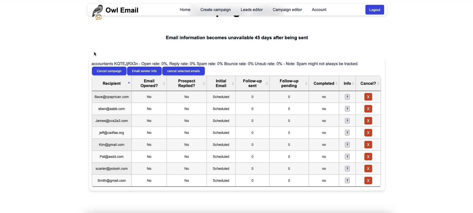Click Completed 'no' for Pat@asdd.com
This screenshot has width=473, height=213.
click(324, 157)
